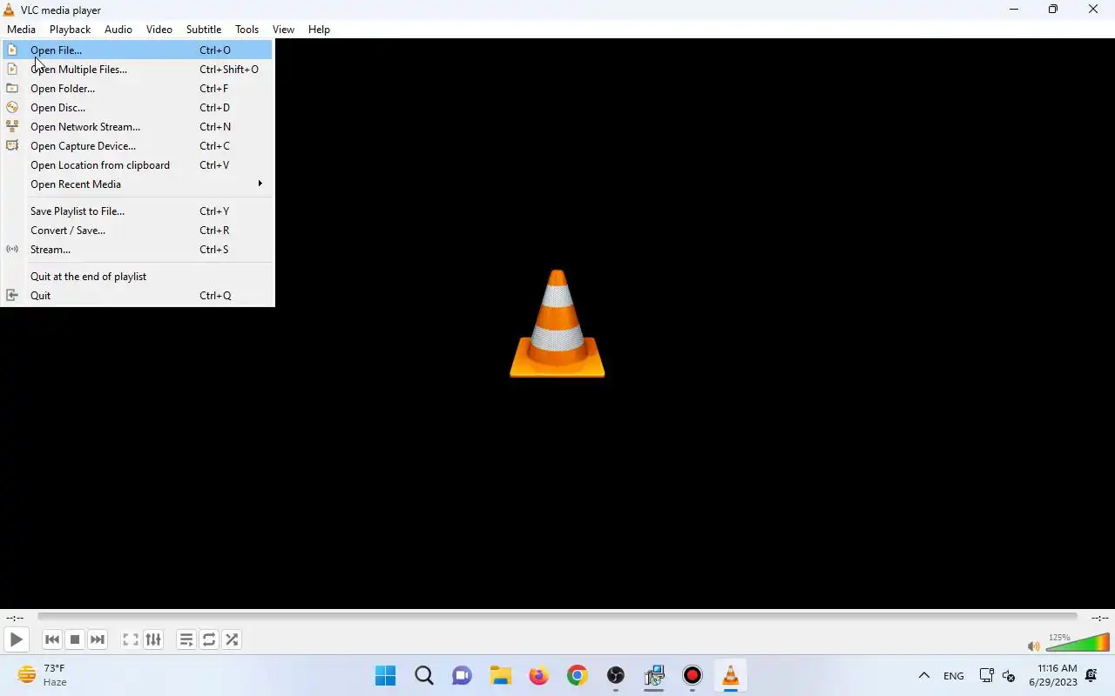Open the notifications icon in tray
Viewport: 1115px width, 696px height.
pyautogui.click(x=1091, y=676)
